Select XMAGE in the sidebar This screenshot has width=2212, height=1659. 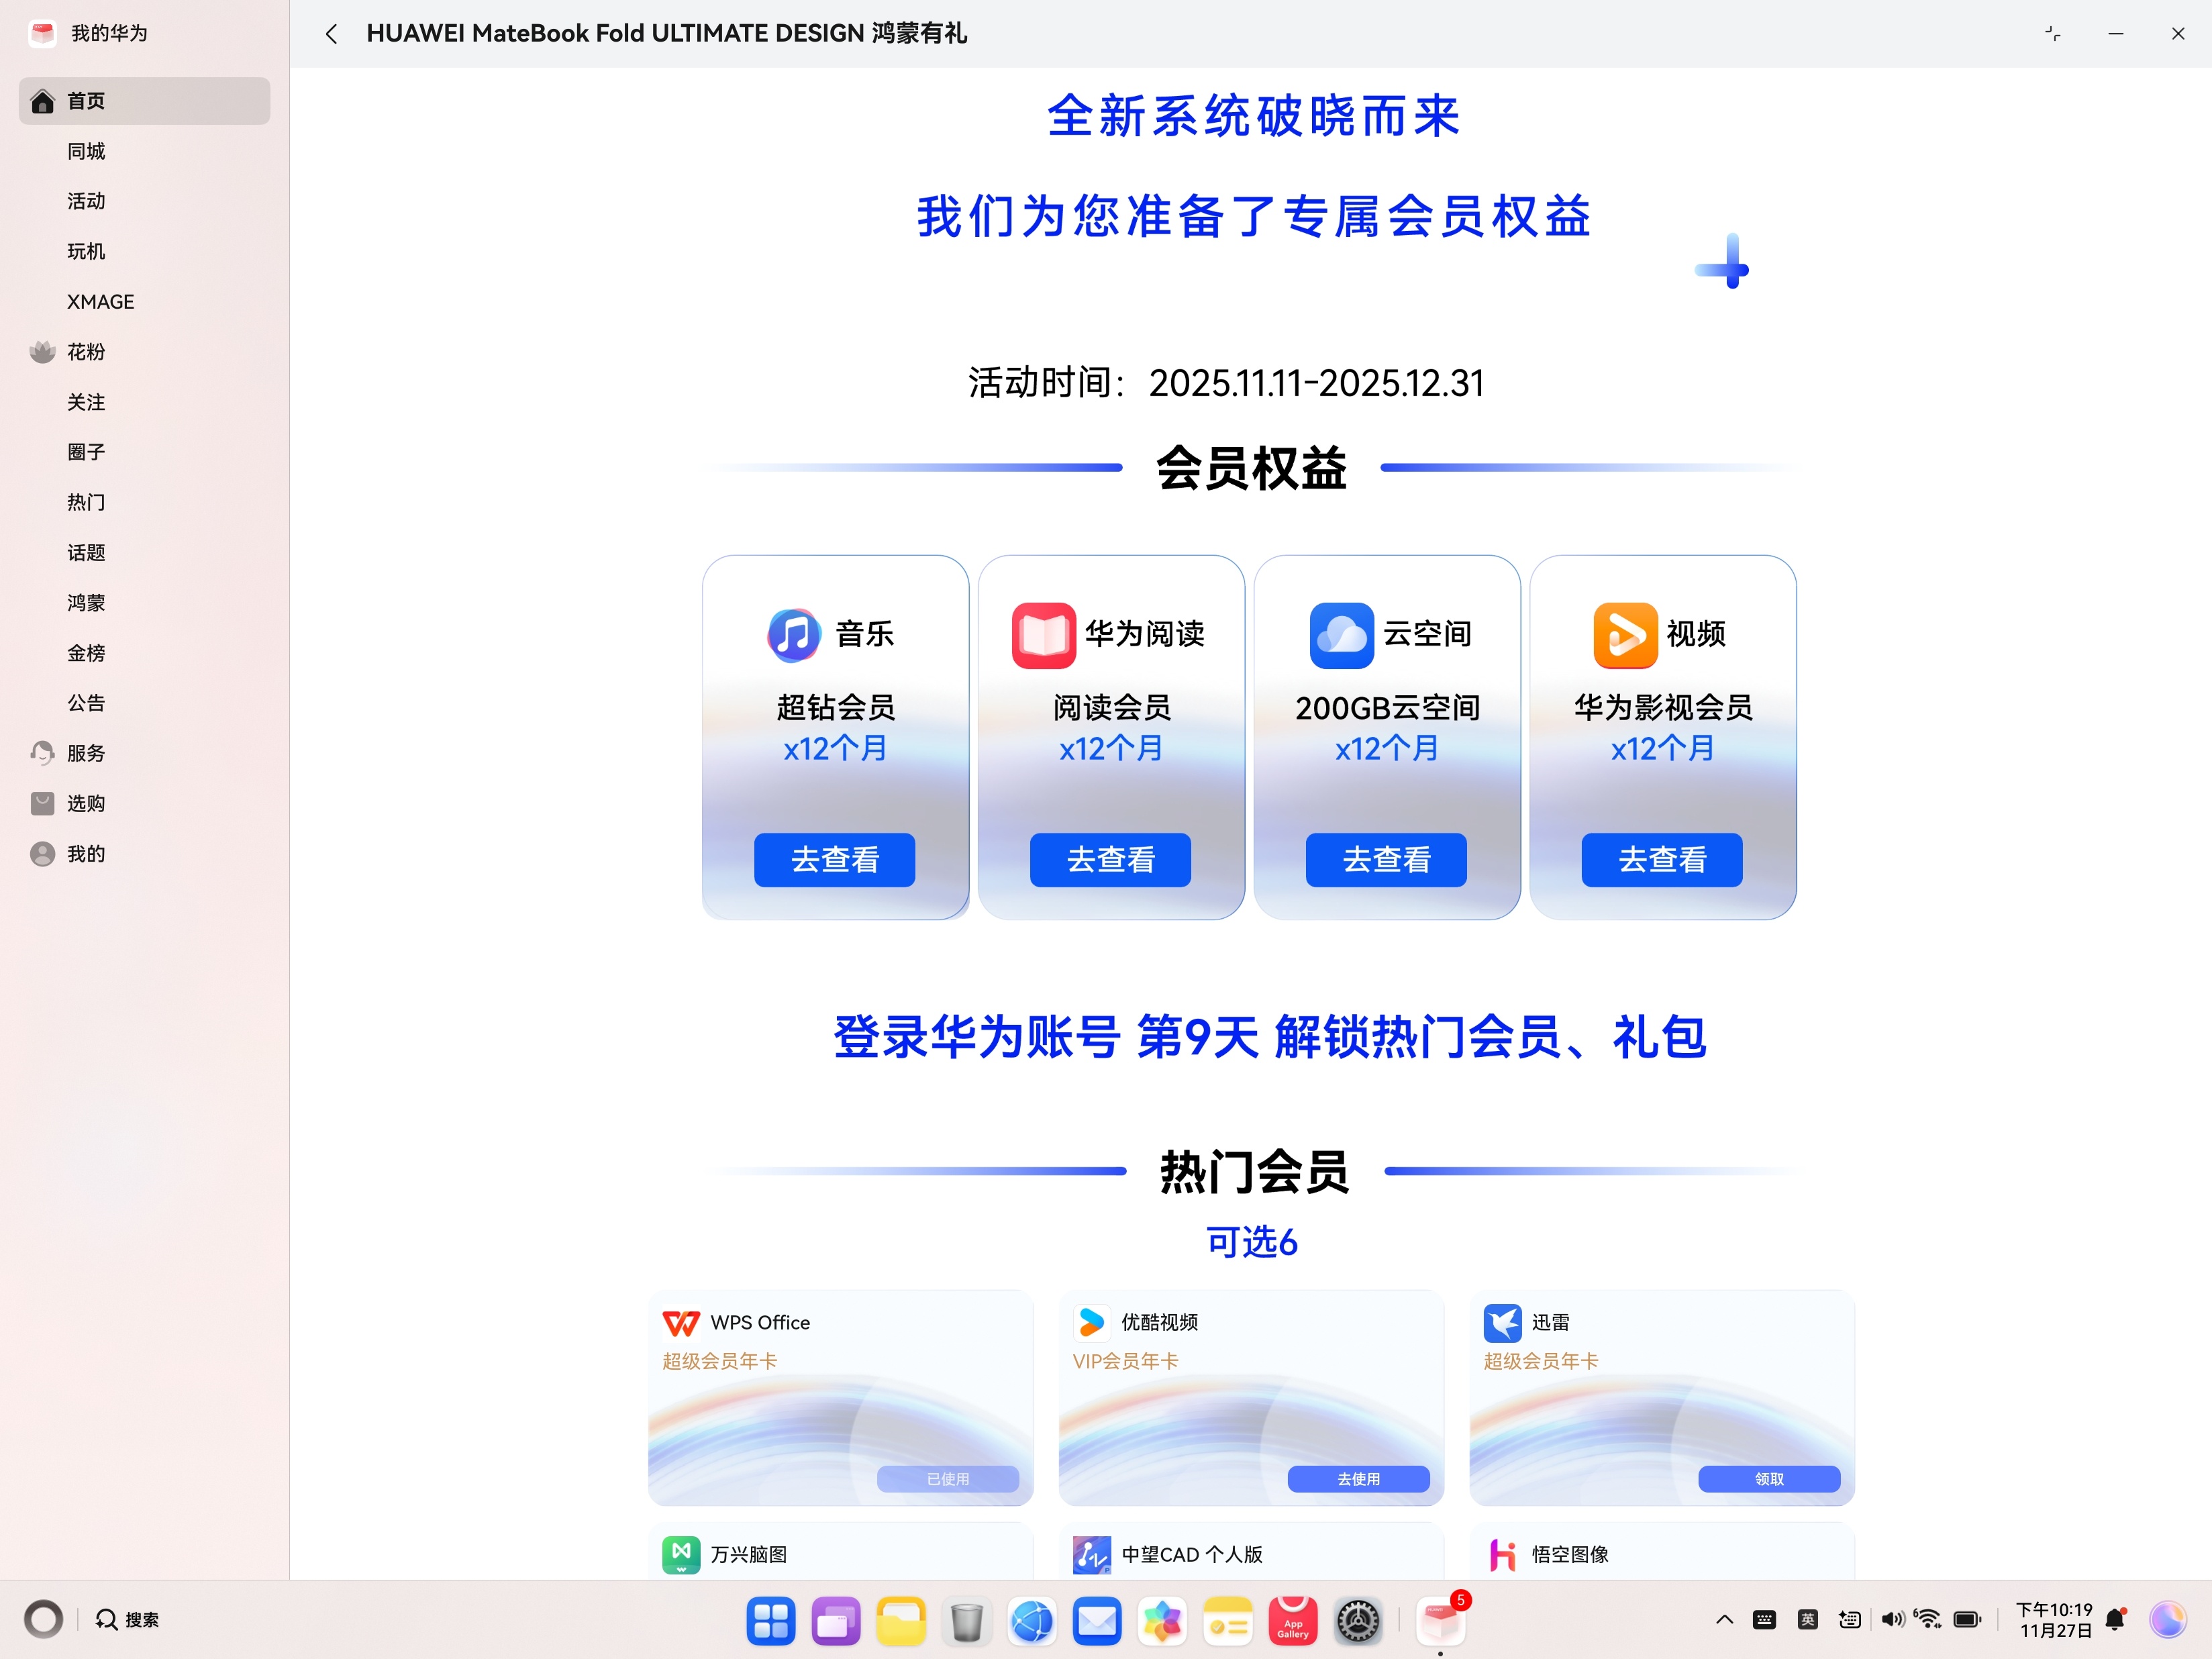[x=100, y=302]
